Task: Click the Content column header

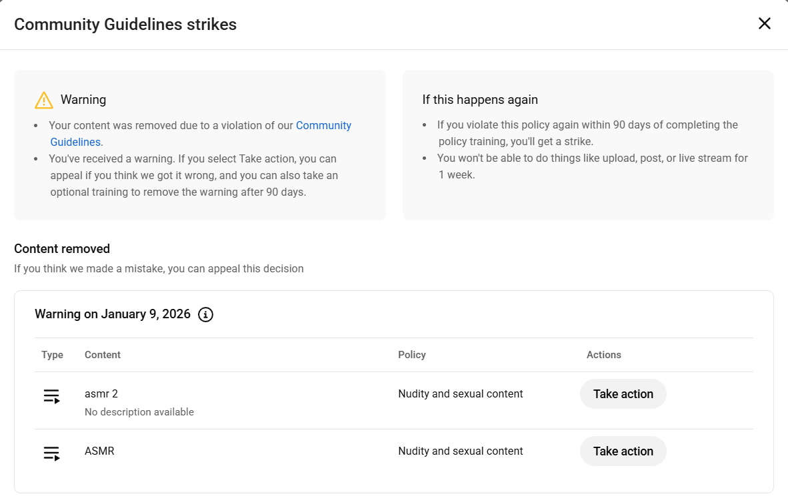Action: pos(103,355)
